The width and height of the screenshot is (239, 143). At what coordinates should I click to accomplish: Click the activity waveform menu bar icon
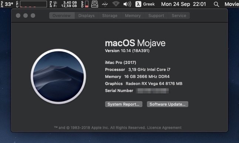point(105,4)
